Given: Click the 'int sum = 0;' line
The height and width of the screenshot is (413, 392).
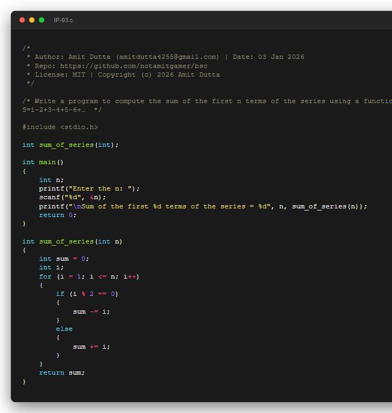Looking at the screenshot, I should pos(64,259).
